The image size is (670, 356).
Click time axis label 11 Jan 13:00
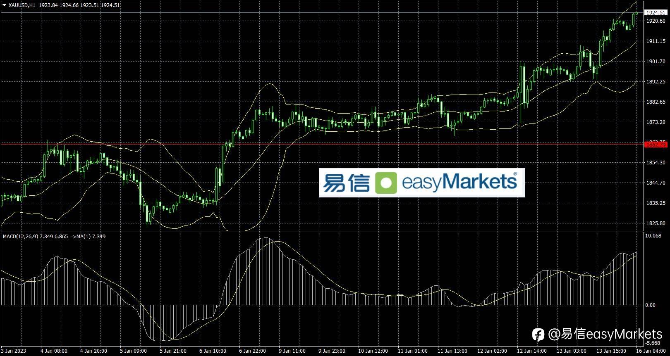pos(452,351)
